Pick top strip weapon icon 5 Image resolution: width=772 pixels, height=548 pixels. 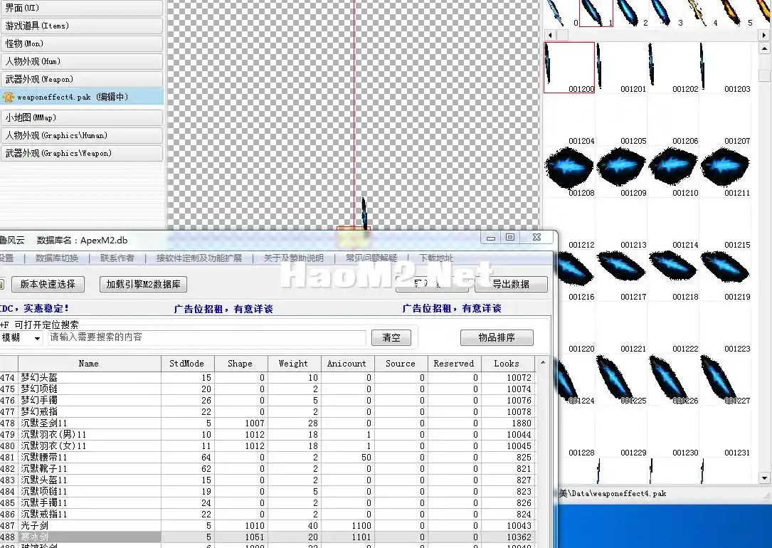[736, 13]
